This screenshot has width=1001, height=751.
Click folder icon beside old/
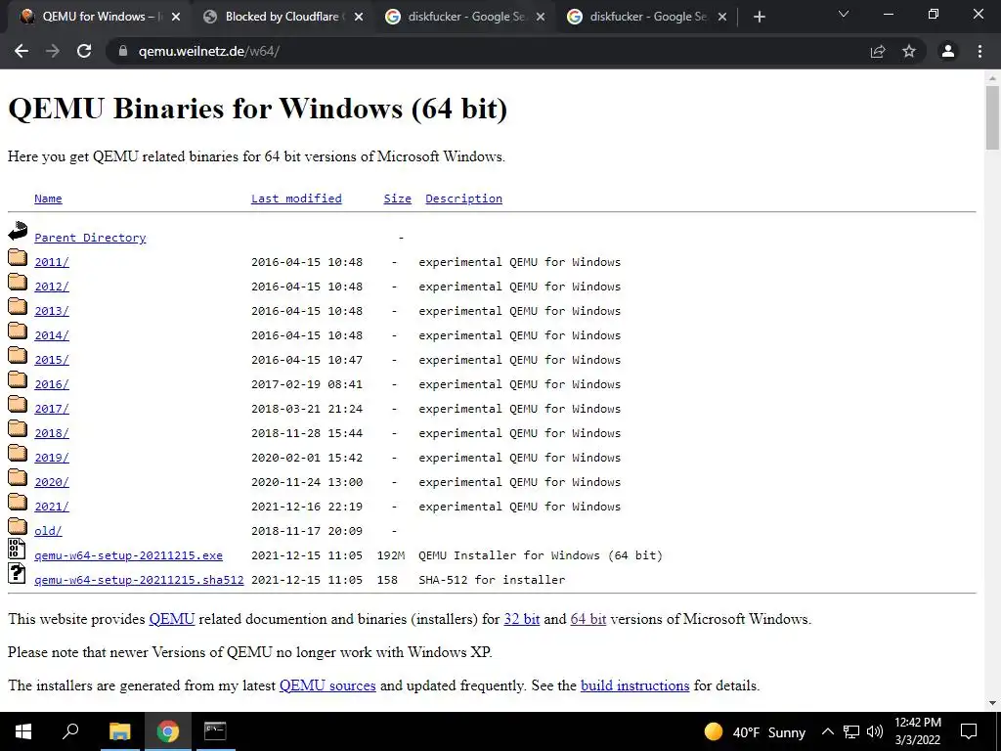click(18, 526)
